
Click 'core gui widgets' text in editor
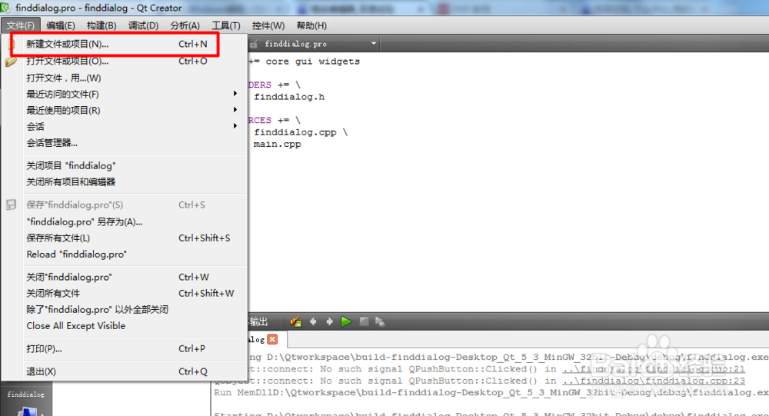pyautogui.click(x=313, y=62)
